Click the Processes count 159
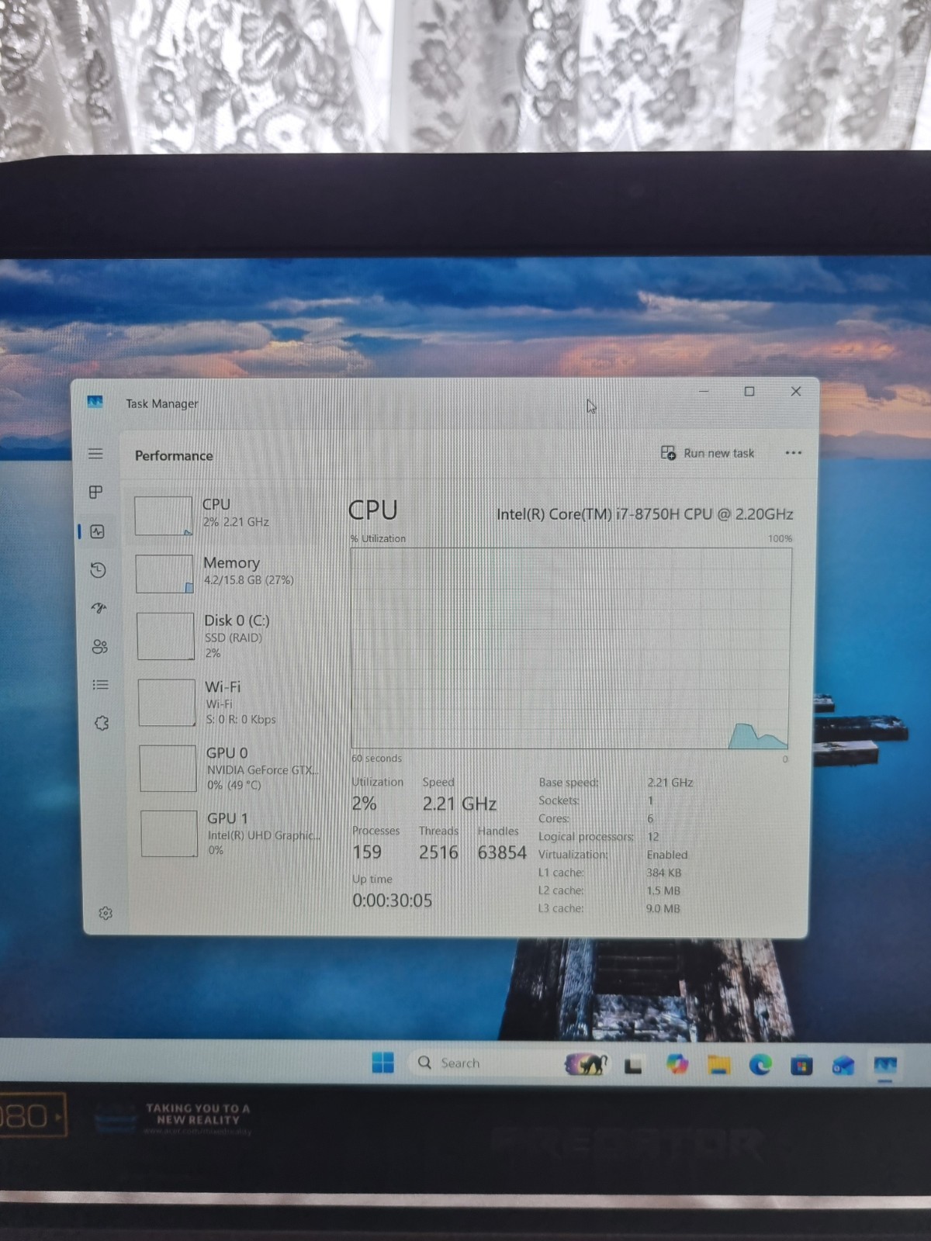 point(367,852)
